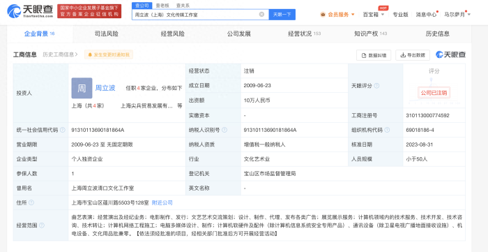Open the 马尔萨月 user dropdown
The height and width of the screenshot is (252, 488).
457,15
